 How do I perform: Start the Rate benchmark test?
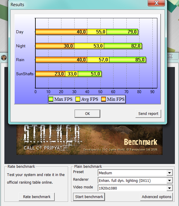[37, 197]
